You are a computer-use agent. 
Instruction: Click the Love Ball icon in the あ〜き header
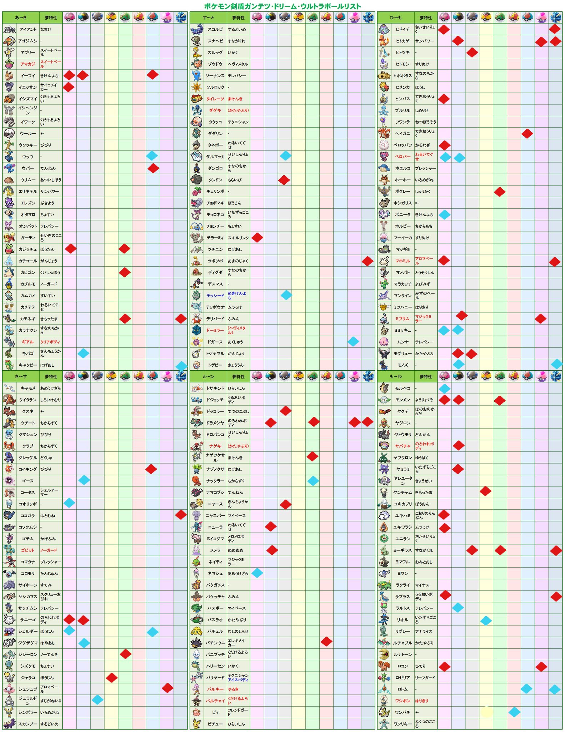click(70, 17)
